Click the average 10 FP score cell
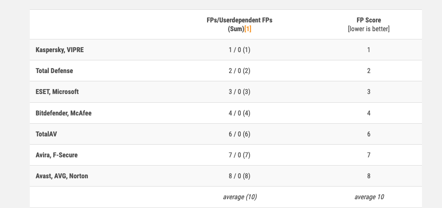 (x=369, y=197)
